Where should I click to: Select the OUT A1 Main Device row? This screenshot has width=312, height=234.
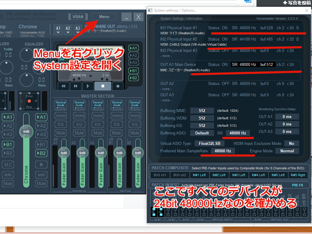pos(229,70)
